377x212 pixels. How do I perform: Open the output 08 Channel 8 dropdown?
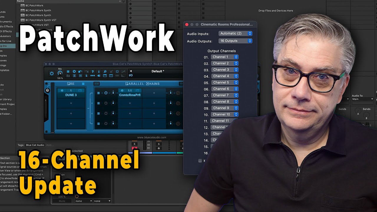pos(224,102)
